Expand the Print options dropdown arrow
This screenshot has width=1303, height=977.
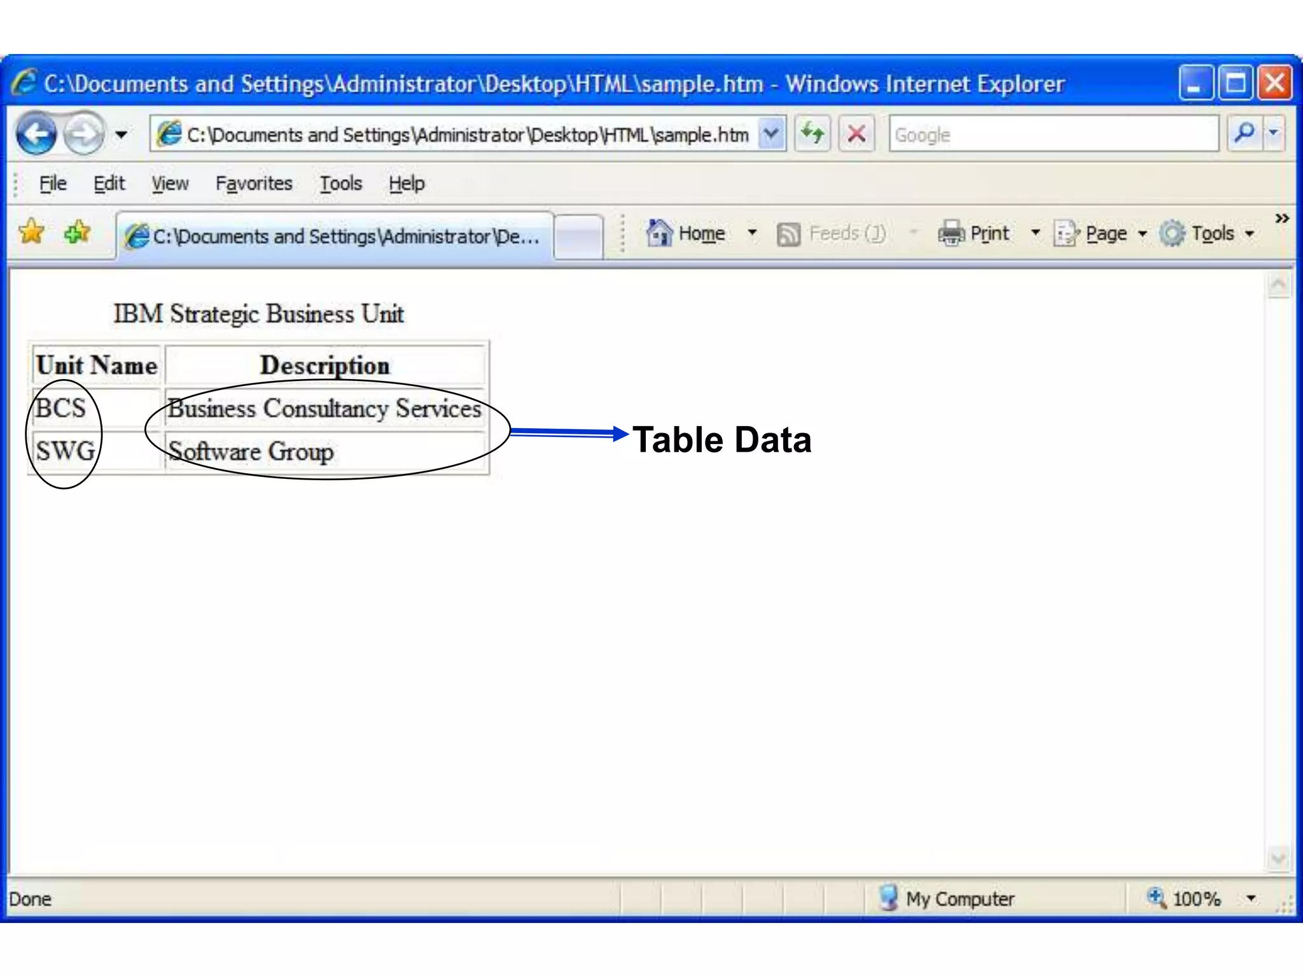(1035, 233)
